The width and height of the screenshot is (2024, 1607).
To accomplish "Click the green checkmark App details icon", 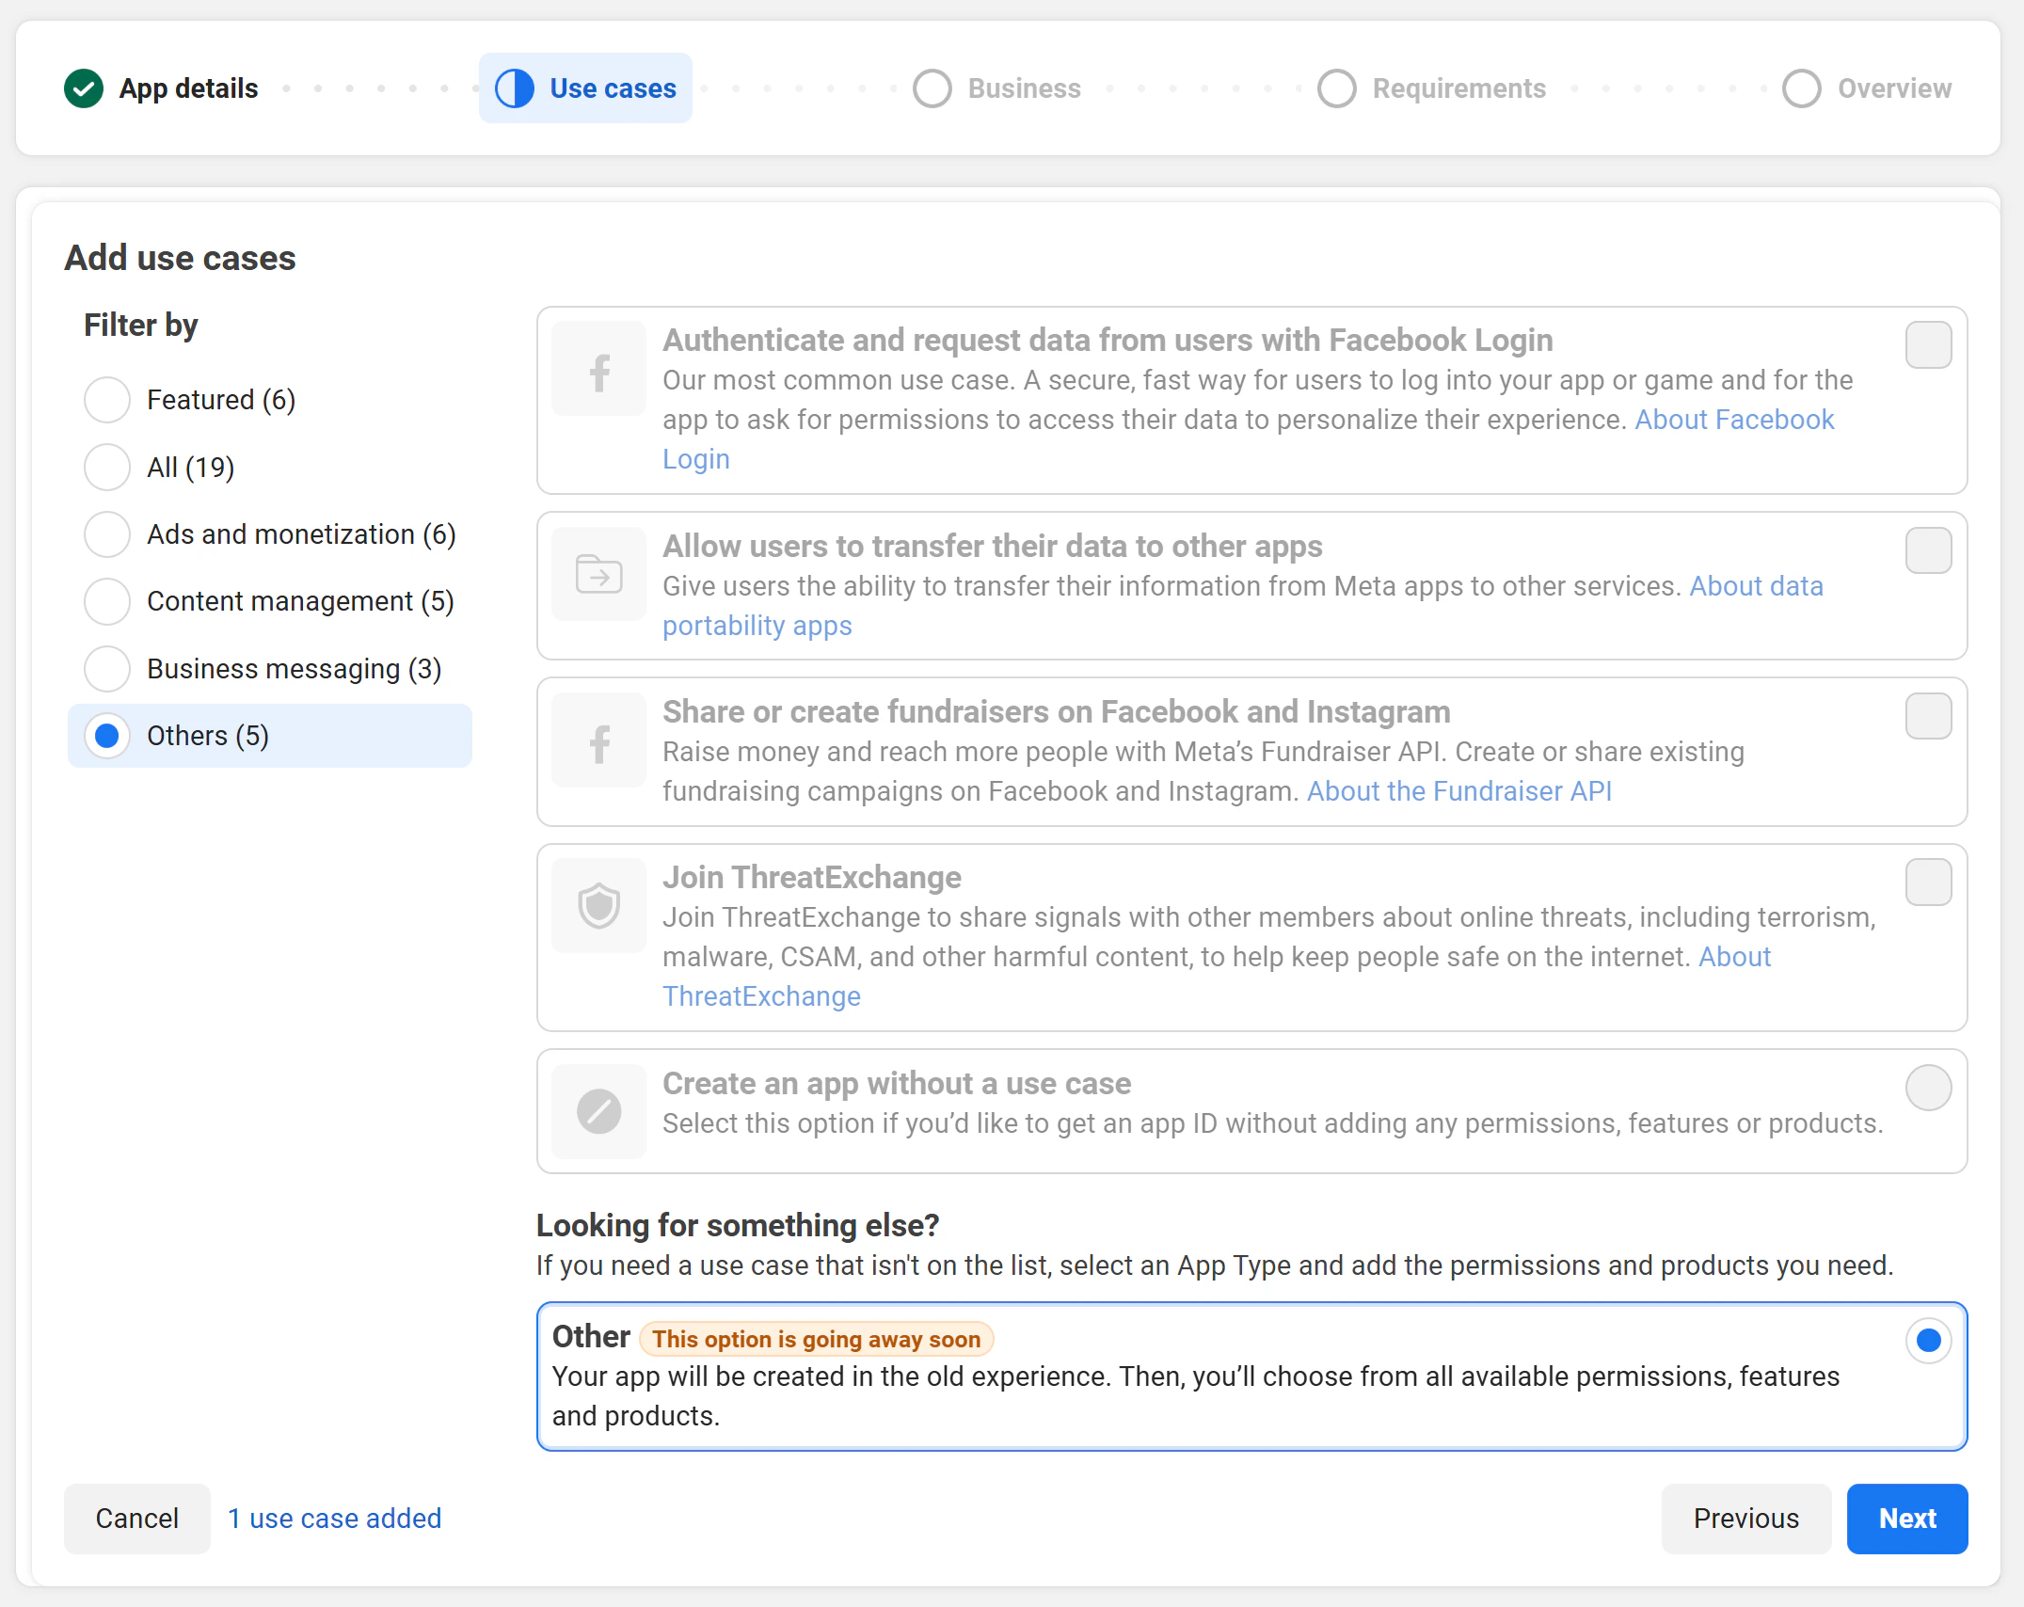I will pos(84,88).
